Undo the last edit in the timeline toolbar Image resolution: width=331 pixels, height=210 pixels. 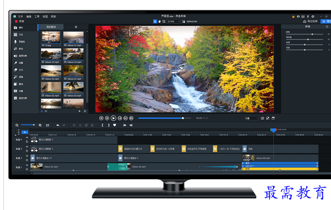[x=58, y=125]
